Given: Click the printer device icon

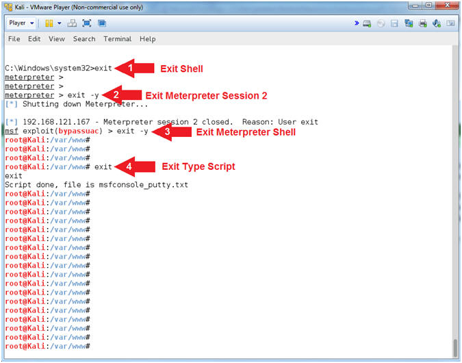Looking at the screenshot, I should [x=423, y=23].
